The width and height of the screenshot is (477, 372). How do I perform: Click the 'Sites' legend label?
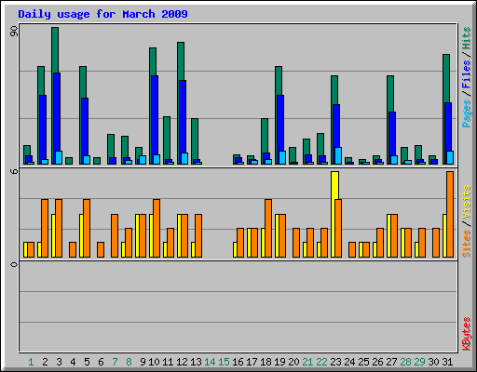(466, 244)
